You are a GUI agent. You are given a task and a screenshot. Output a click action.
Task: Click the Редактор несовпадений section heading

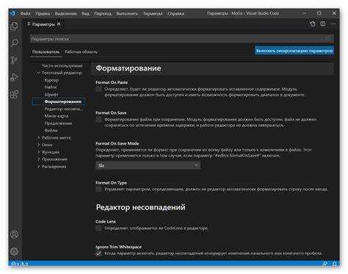[141, 207]
